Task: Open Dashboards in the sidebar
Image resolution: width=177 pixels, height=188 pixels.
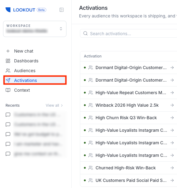Action: pos(26,61)
